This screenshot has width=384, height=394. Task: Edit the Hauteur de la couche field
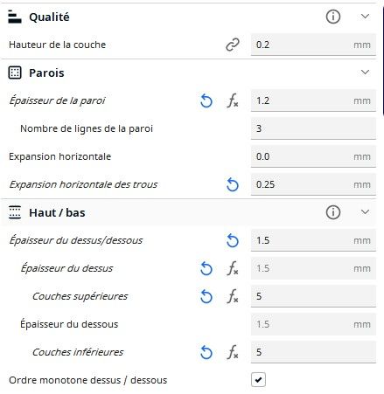tap(313, 45)
